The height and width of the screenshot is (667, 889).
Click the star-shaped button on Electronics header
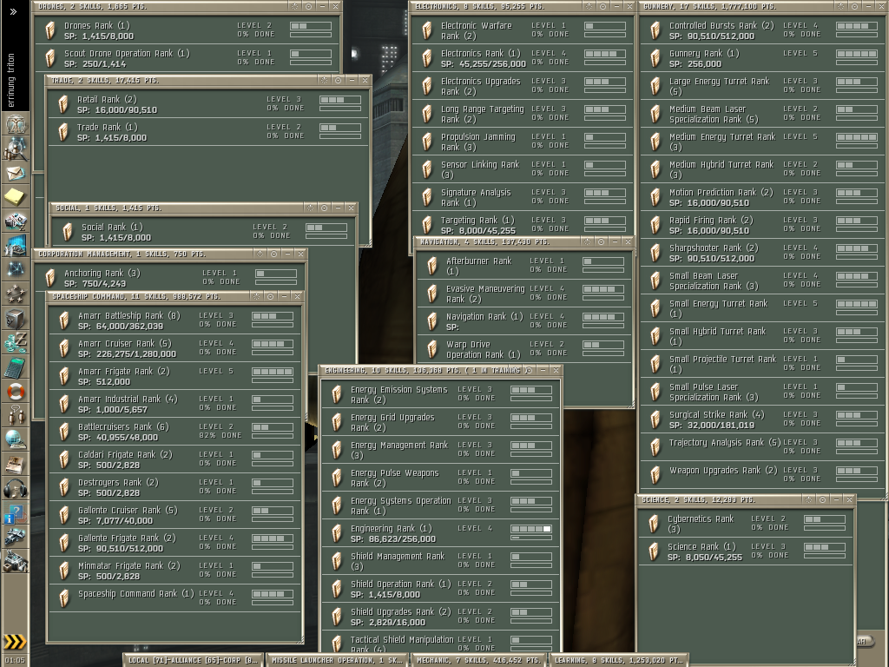tap(589, 6)
